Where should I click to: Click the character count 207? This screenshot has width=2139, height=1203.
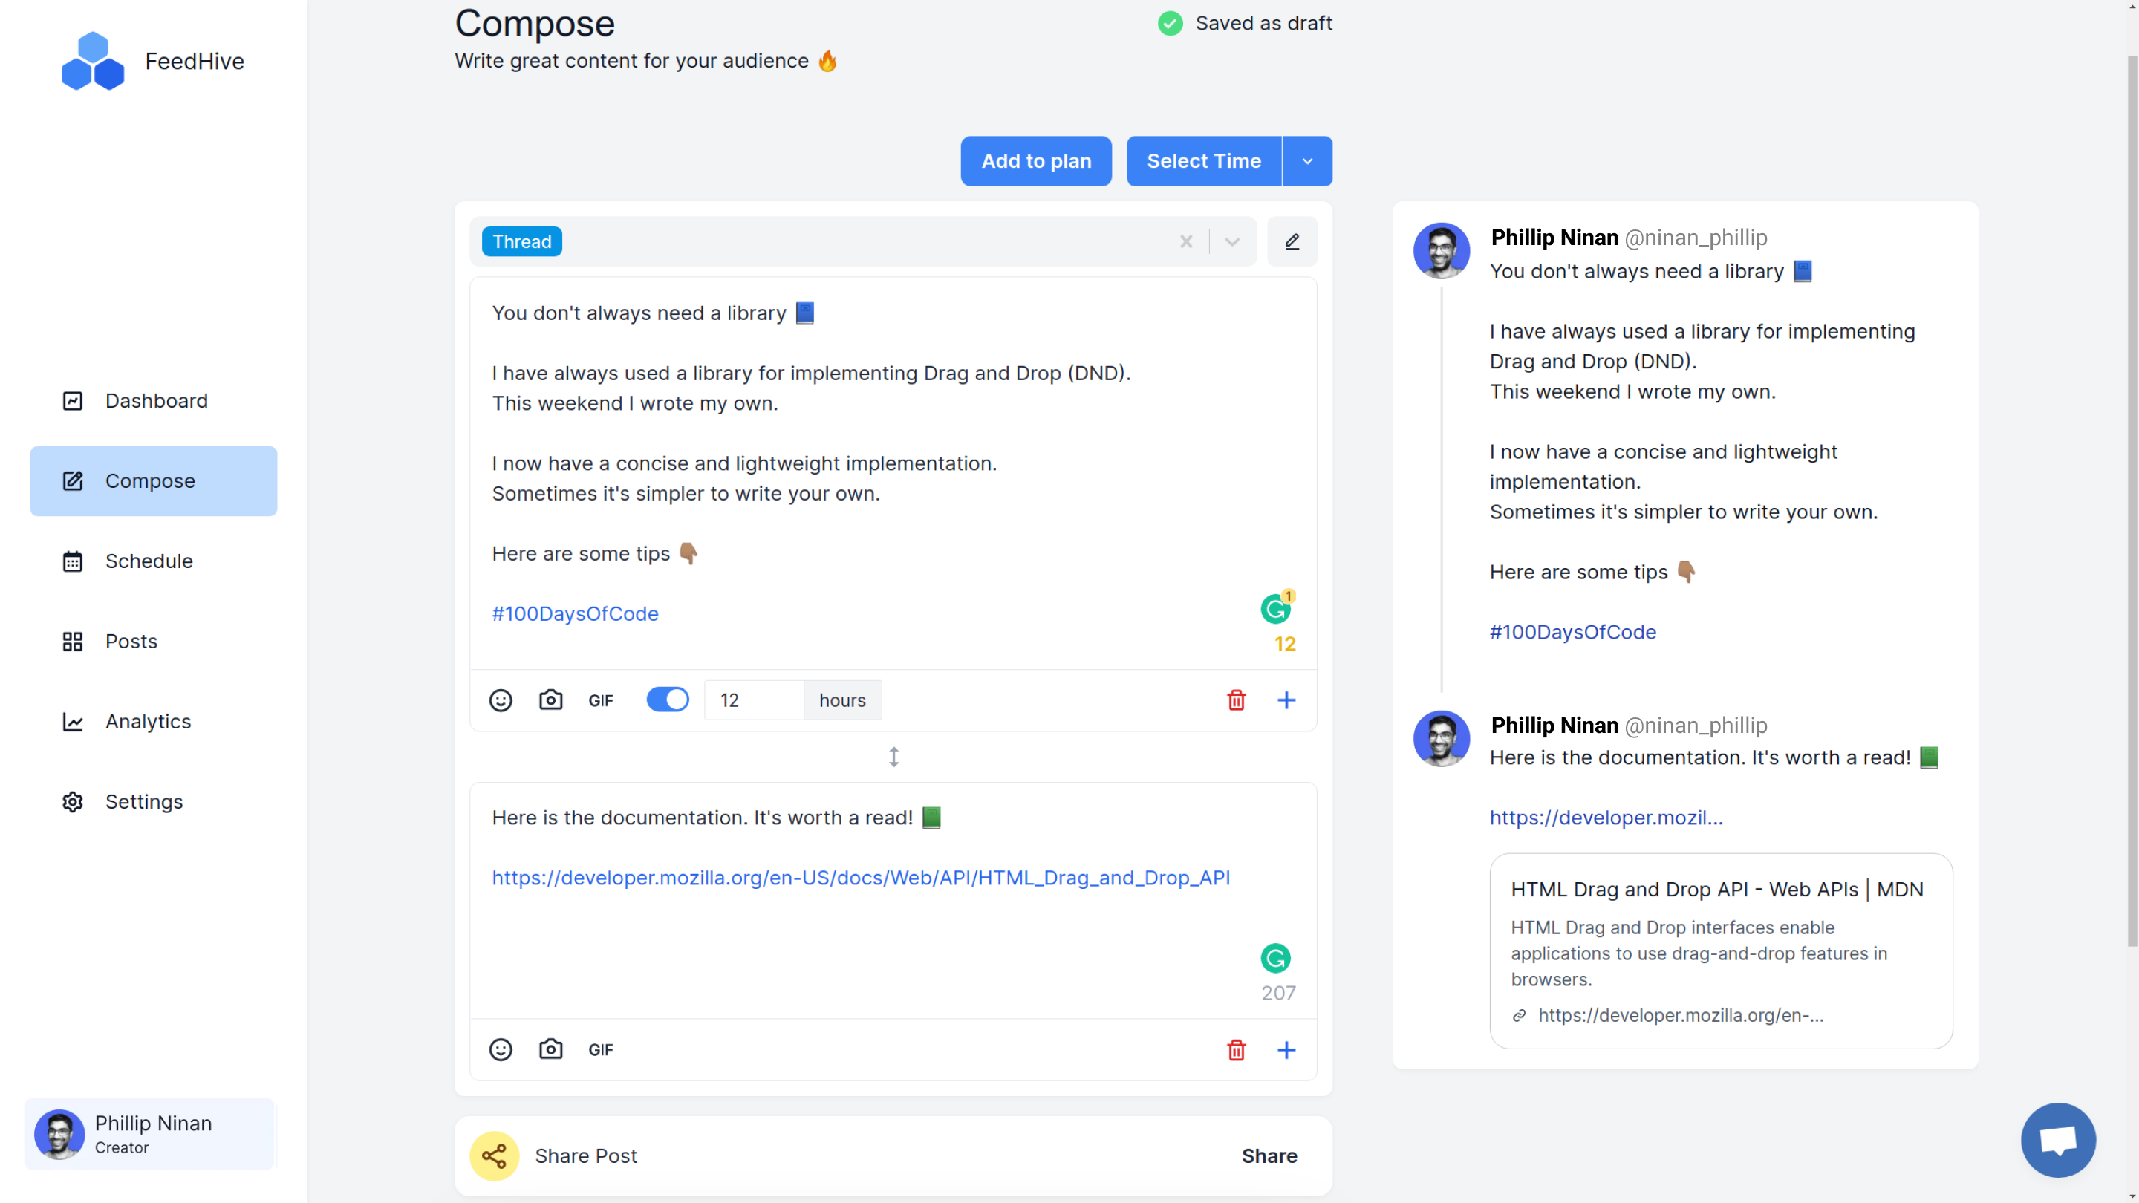click(x=1278, y=993)
